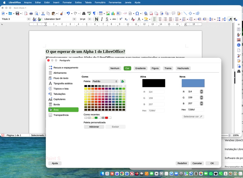Select the Cor fill type toggle
This screenshot has width=243, height=178.
(x=127, y=68)
